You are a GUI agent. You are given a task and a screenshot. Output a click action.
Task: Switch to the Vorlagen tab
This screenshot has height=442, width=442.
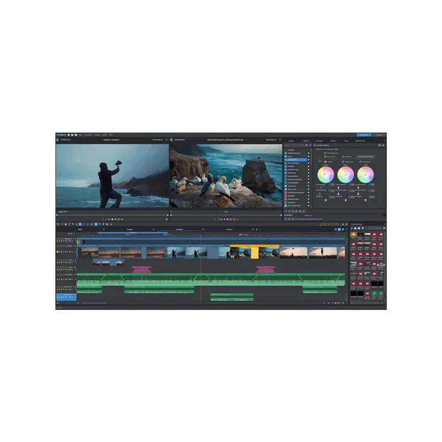(320, 141)
